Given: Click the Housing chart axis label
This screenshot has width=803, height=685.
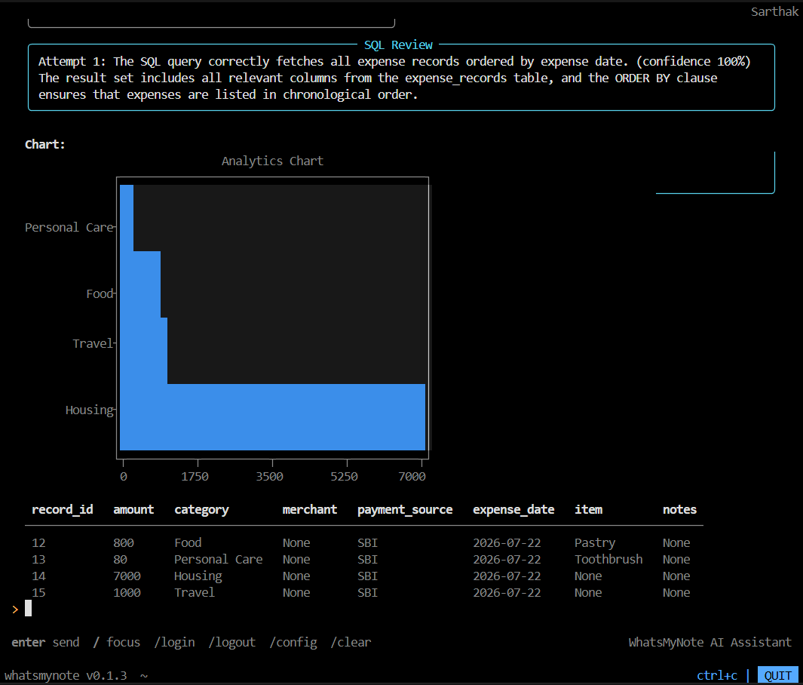Looking at the screenshot, I should coord(89,410).
